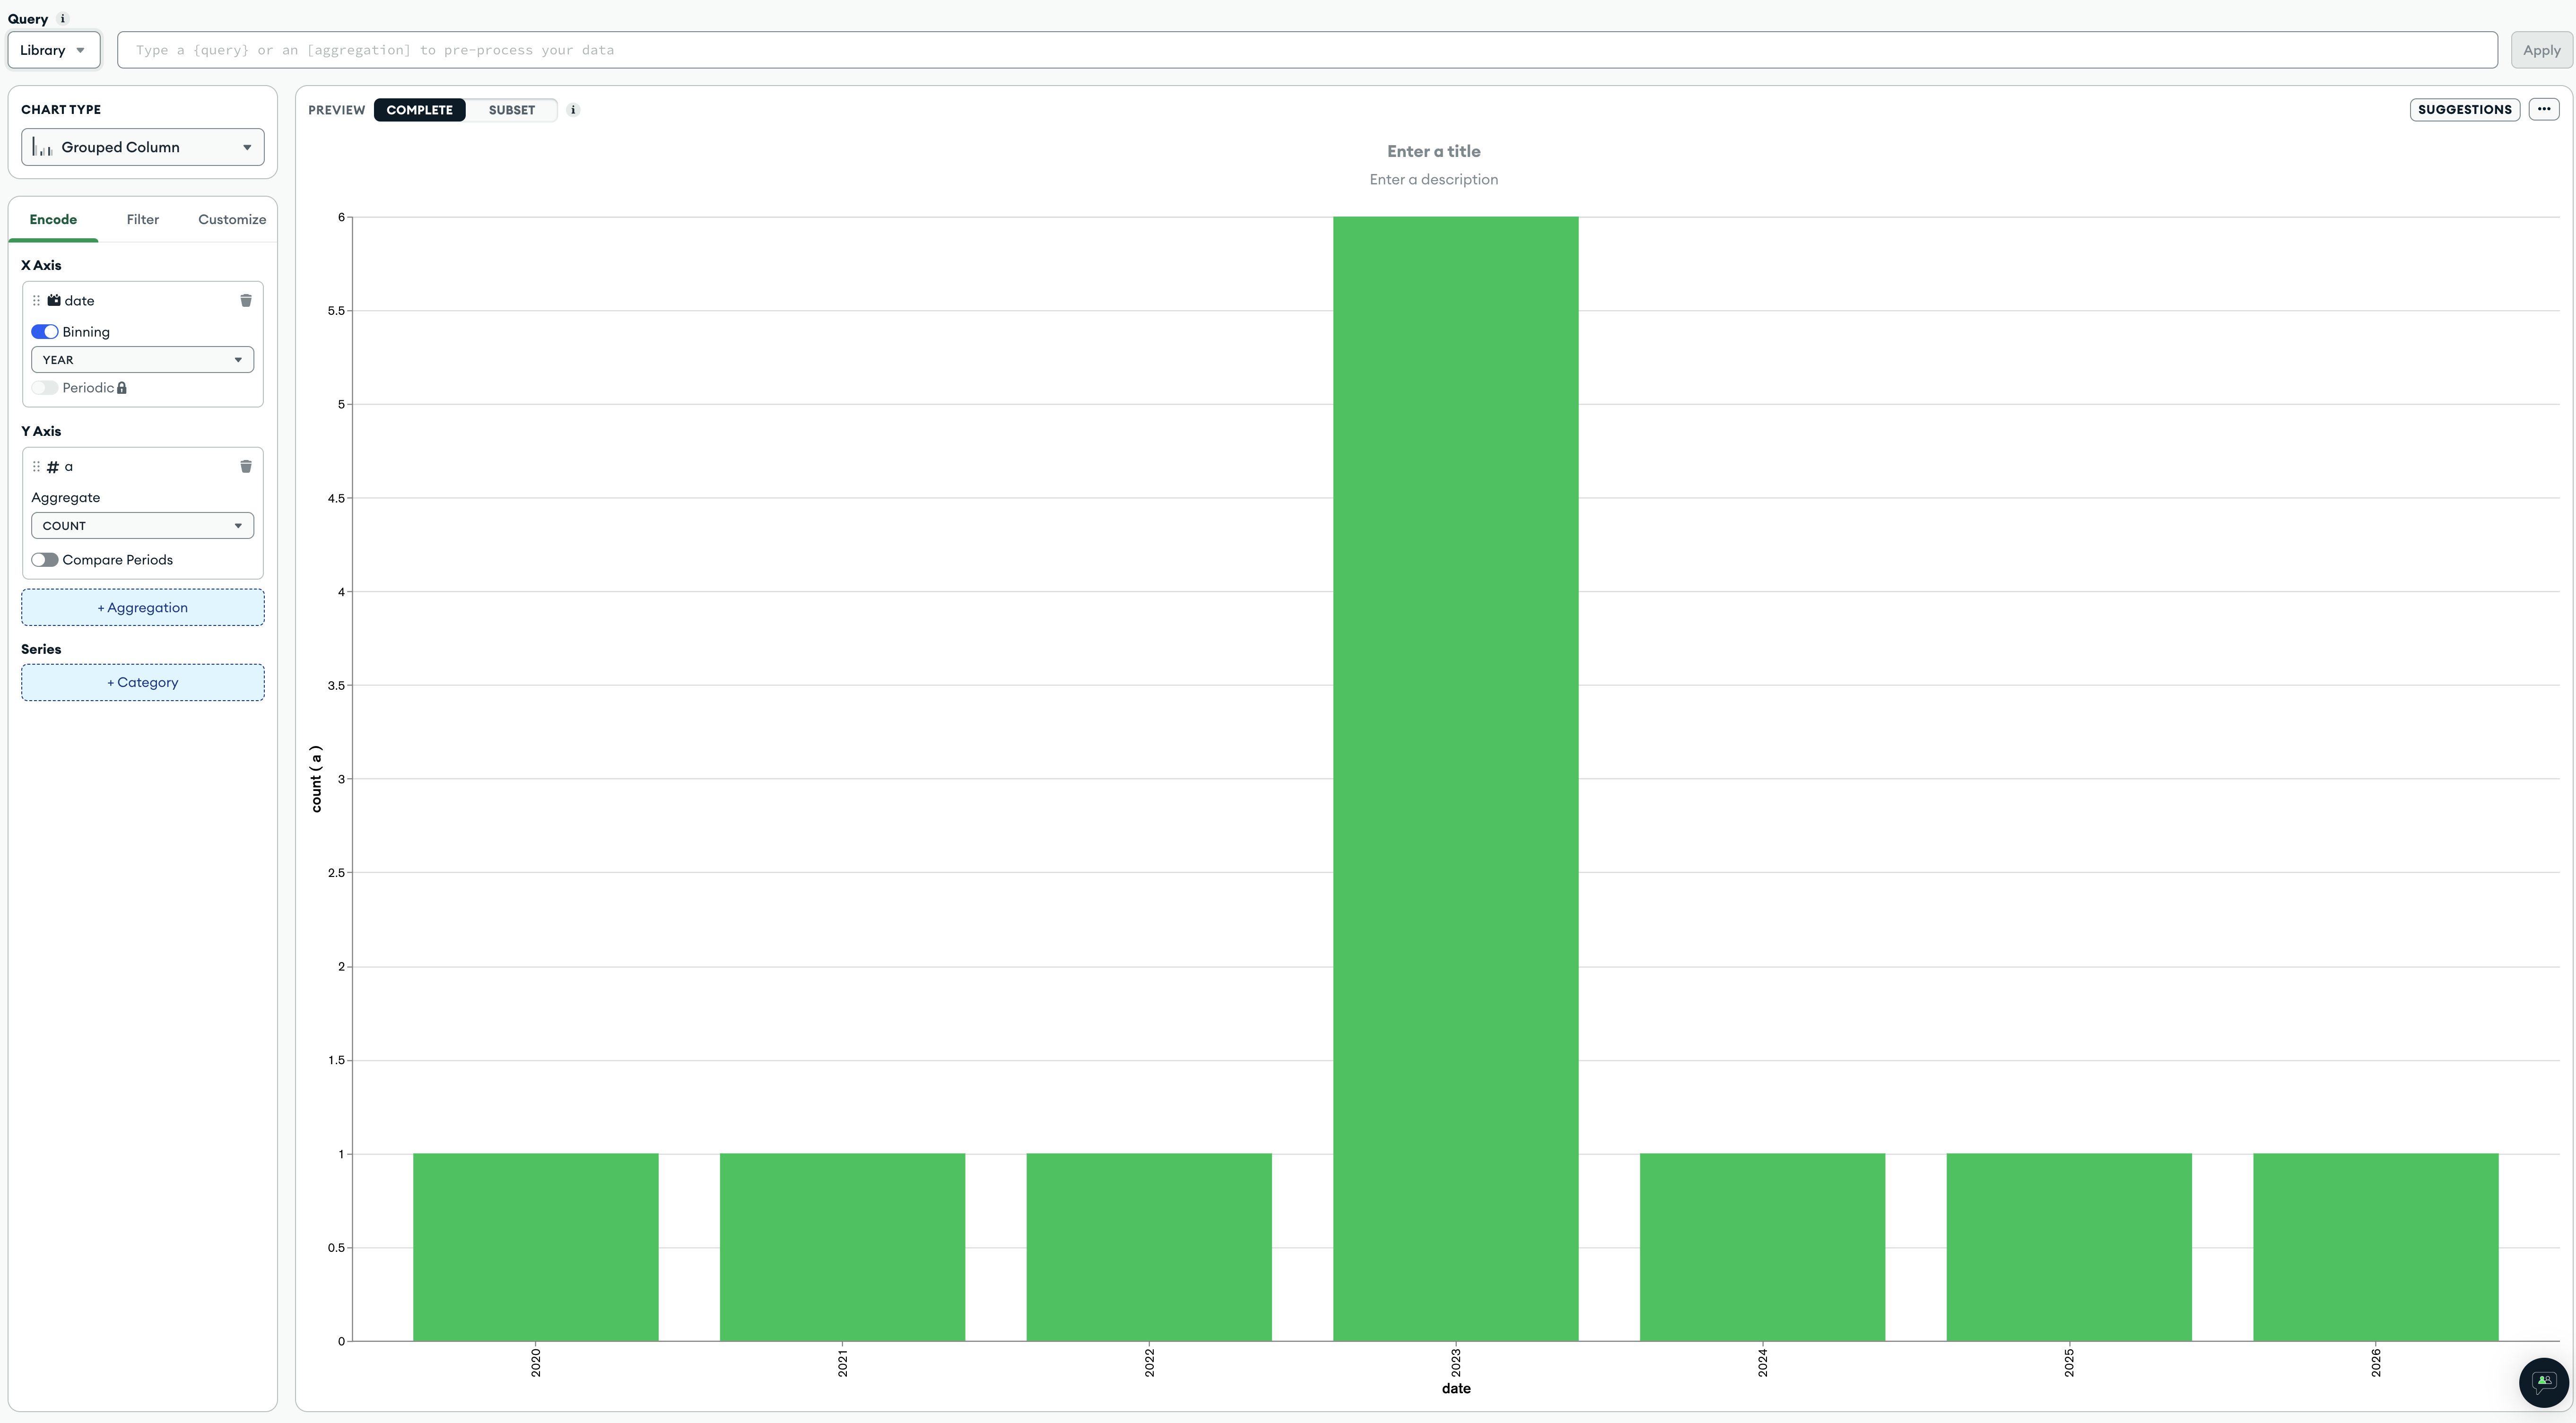Image resolution: width=2576 pixels, height=1423 pixels.
Task: Grab the drag handle beside 'a' field
Action: [37, 466]
